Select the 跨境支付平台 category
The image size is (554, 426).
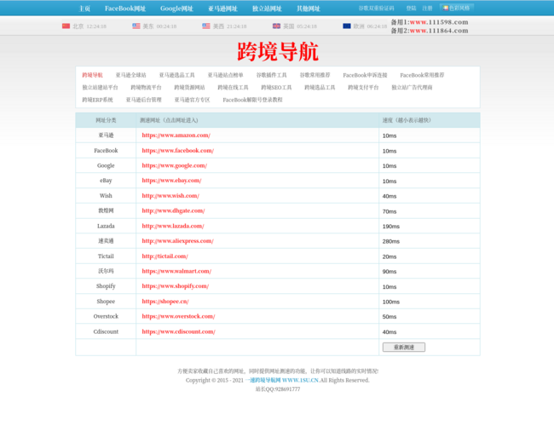[363, 87]
